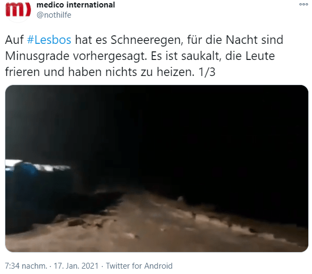Select the 17. Jan. 2021 date

point(76,266)
